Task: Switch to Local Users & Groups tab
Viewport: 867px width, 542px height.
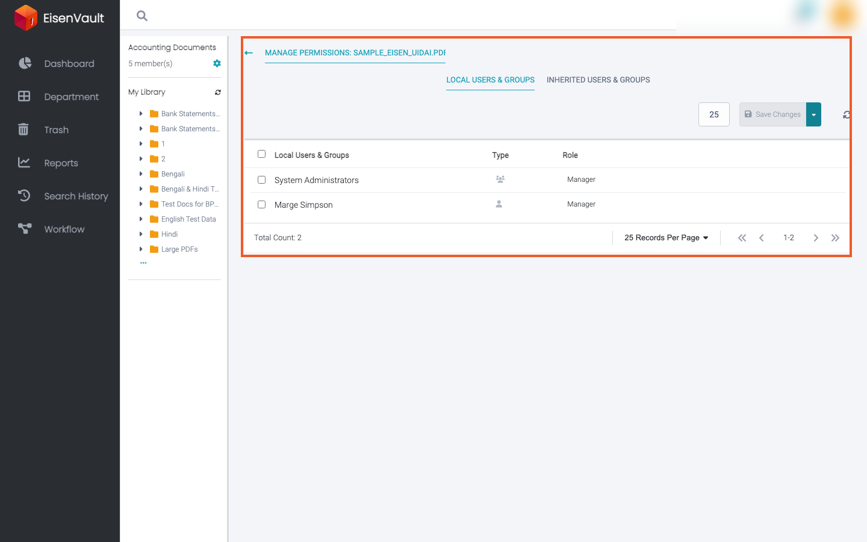Action: pos(490,80)
